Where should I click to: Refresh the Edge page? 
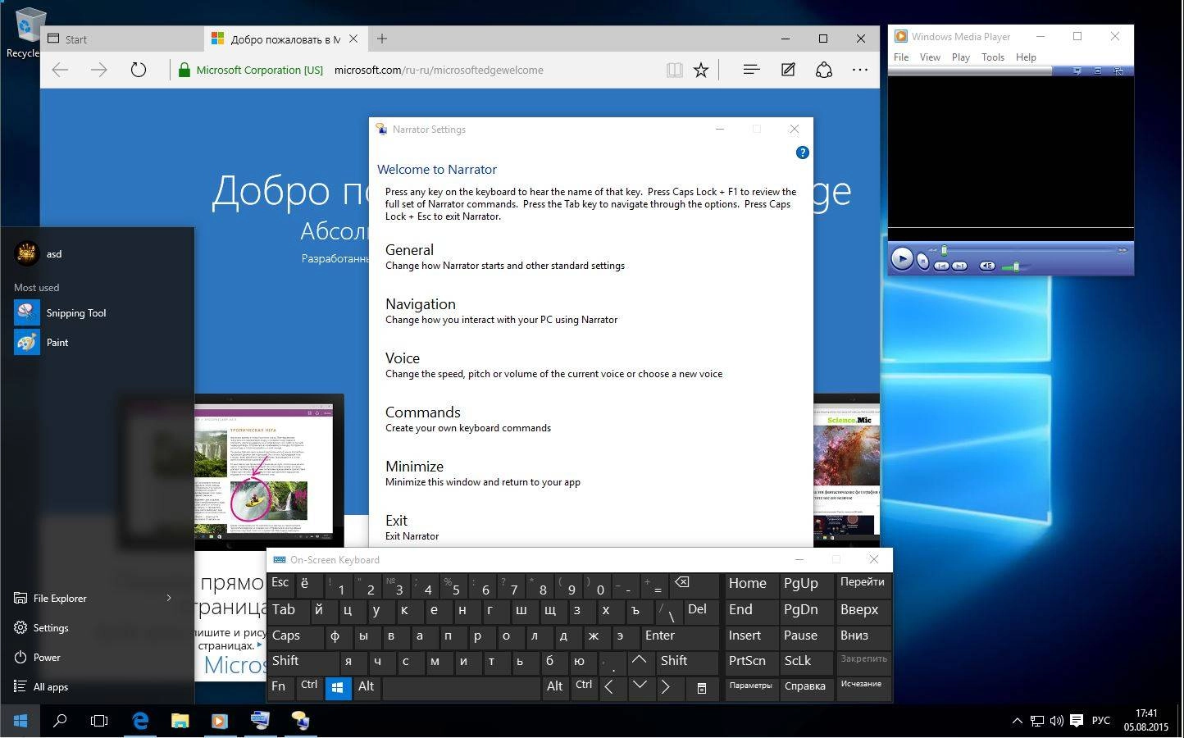pyautogui.click(x=139, y=70)
